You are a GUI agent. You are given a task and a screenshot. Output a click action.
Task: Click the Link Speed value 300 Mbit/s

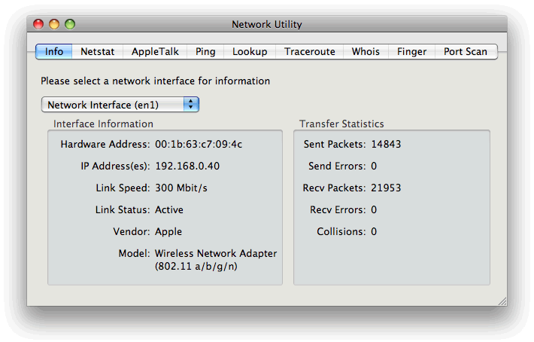(181, 188)
